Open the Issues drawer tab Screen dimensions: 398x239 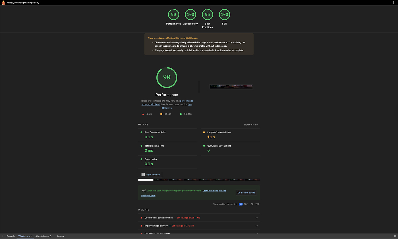click(61, 236)
